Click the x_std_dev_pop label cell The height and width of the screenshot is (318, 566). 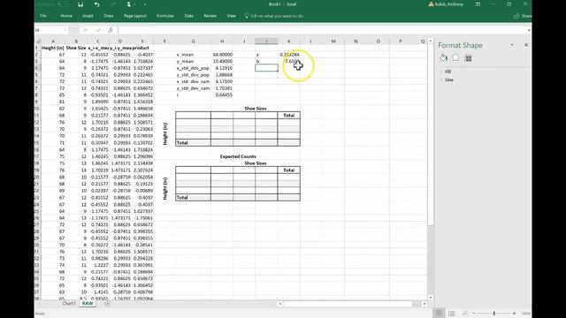[x=193, y=68]
